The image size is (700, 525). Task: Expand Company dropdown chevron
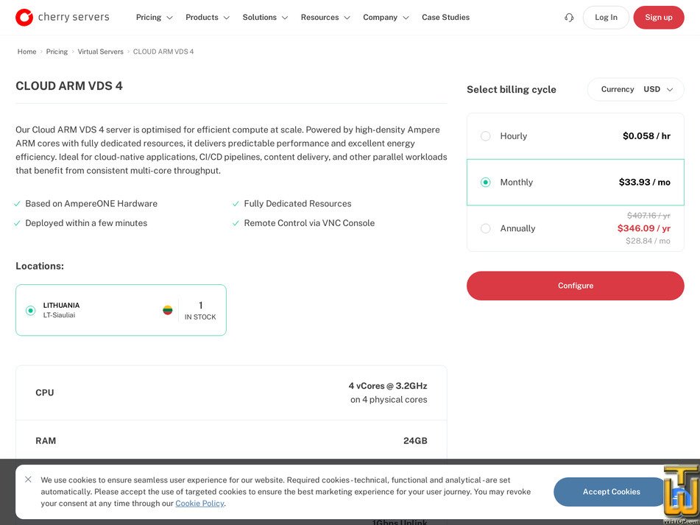pyautogui.click(x=406, y=18)
